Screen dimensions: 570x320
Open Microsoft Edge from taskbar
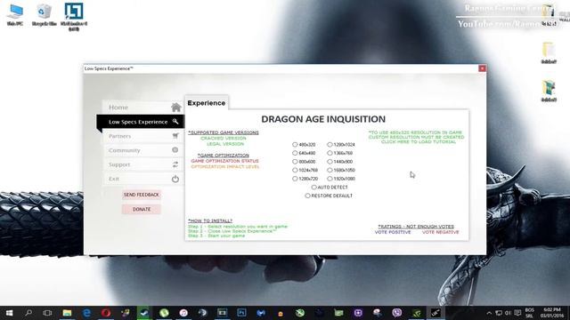coord(86,313)
